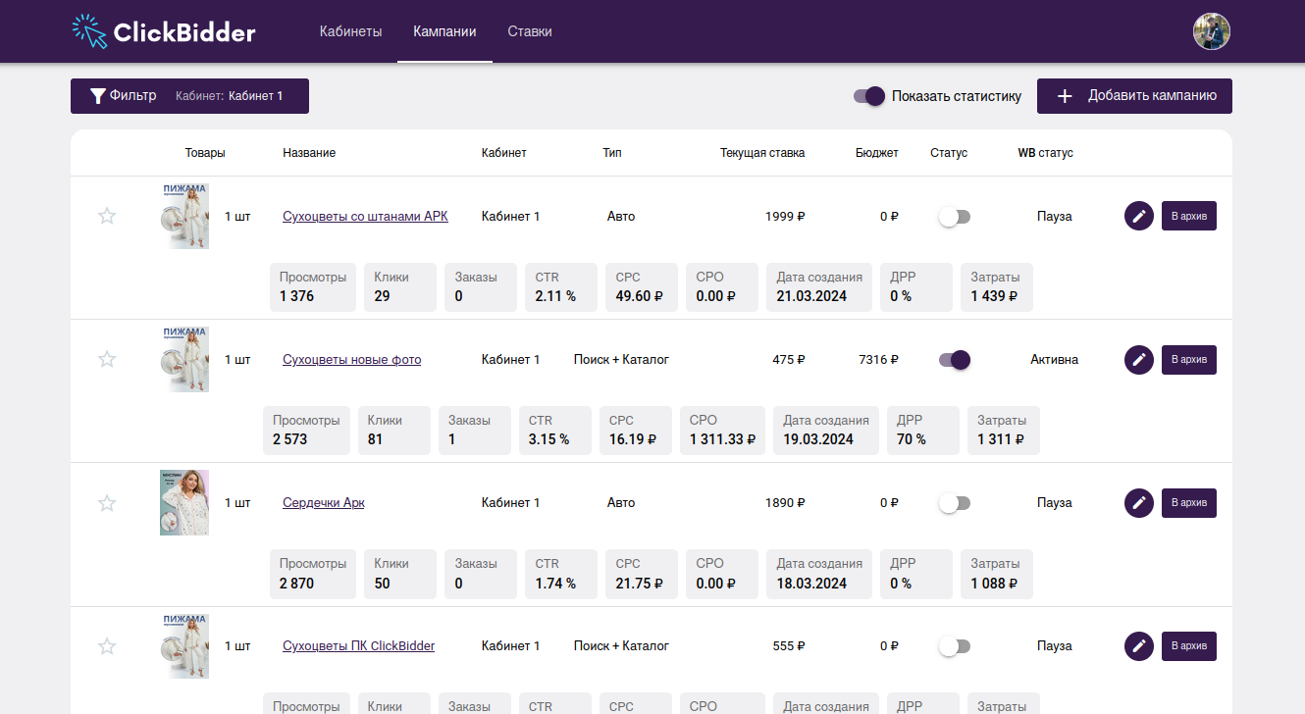1305x714 pixels.
Task: Turn off the active Сухоцветы новые фото status
Action: pyautogui.click(x=955, y=360)
